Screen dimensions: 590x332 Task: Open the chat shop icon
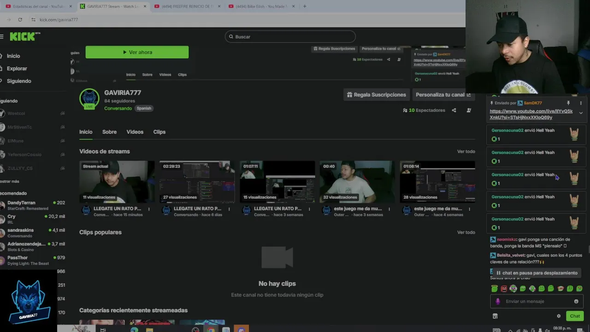tap(495, 316)
